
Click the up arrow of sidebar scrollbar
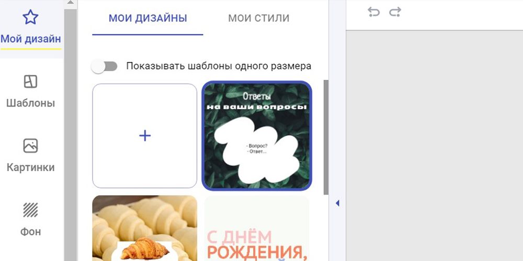pyautogui.click(x=71, y=3)
